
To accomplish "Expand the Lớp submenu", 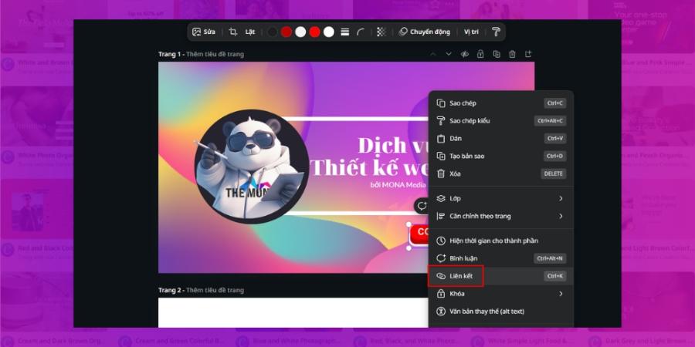I will tap(561, 198).
